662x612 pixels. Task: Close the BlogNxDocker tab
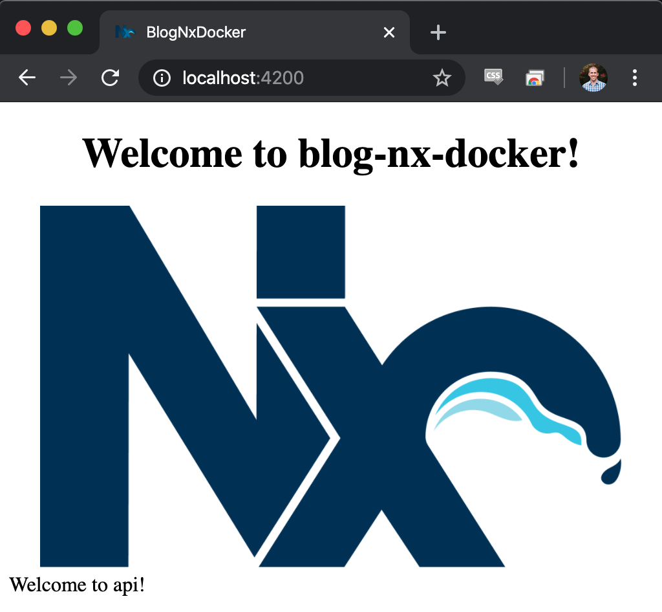click(x=389, y=32)
